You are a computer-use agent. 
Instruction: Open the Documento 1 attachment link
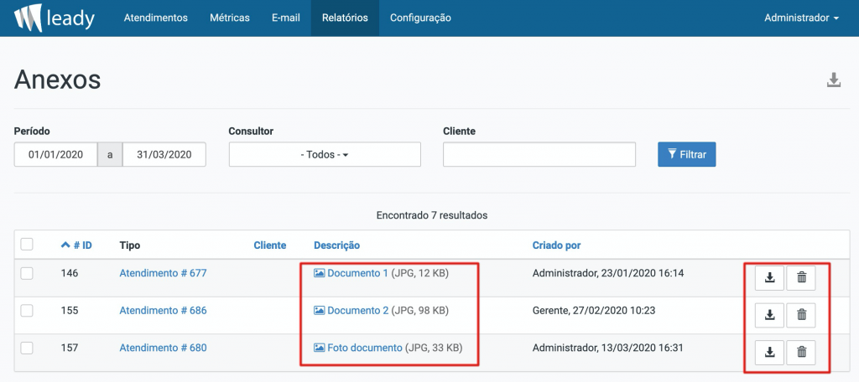pyautogui.click(x=357, y=273)
